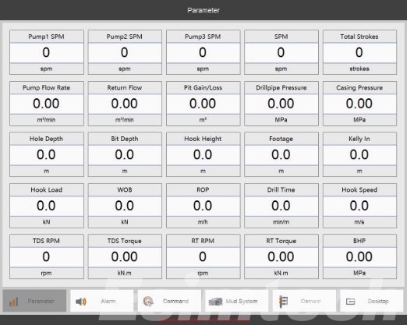Click the Alarm speaker icon

point(81,302)
